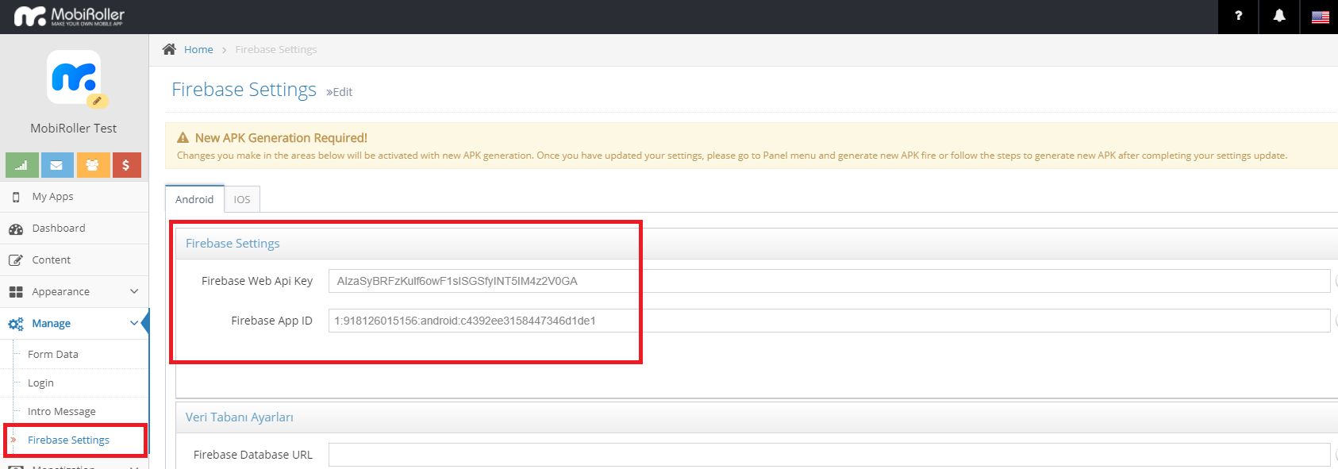Click Firebase Settings breadcrumb text
Screen dimensions: 1338x469
276,49
